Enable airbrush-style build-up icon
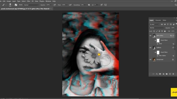The height and width of the screenshot is (99, 177). (70, 5)
